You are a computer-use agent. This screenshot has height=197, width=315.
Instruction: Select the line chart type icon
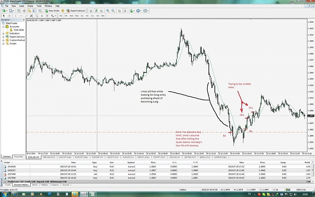pyautogui.click(x=102, y=11)
